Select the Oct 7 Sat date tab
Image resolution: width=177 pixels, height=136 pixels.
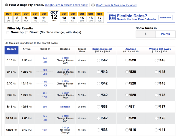pyautogui.click(x=8, y=17)
